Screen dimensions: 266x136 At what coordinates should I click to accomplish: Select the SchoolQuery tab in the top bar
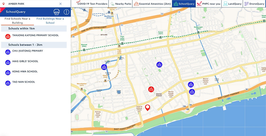184,4
